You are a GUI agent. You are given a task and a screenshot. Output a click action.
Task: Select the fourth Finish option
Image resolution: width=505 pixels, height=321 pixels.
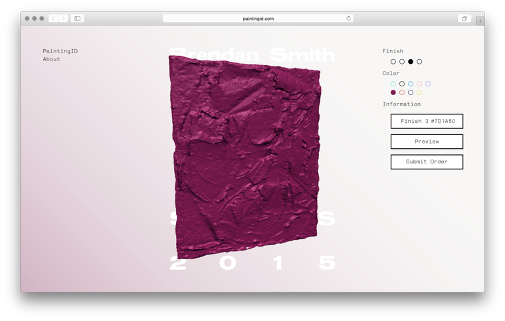pos(419,62)
